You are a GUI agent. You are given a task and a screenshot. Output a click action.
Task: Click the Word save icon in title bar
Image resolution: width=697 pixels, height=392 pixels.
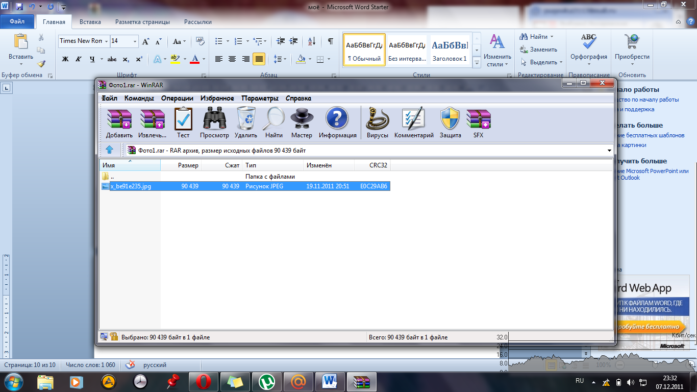(x=19, y=7)
